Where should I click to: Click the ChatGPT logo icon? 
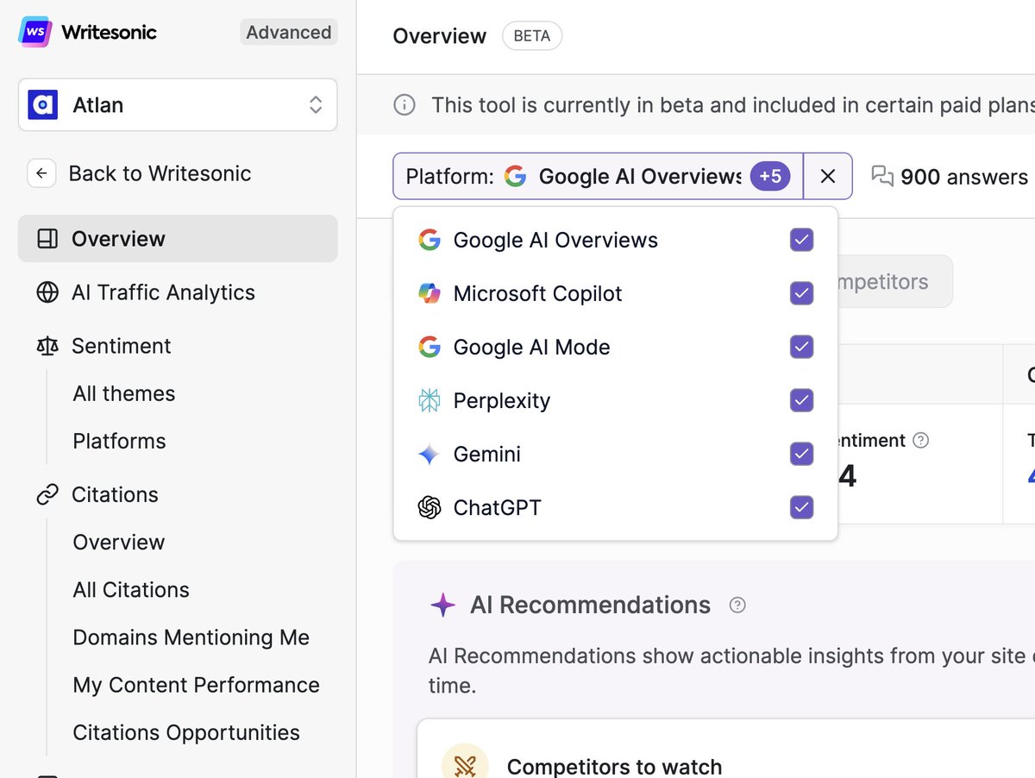(429, 507)
